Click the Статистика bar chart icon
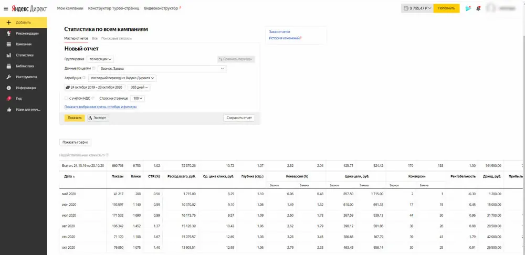The width and height of the screenshot is (525, 255). click(x=9, y=55)
